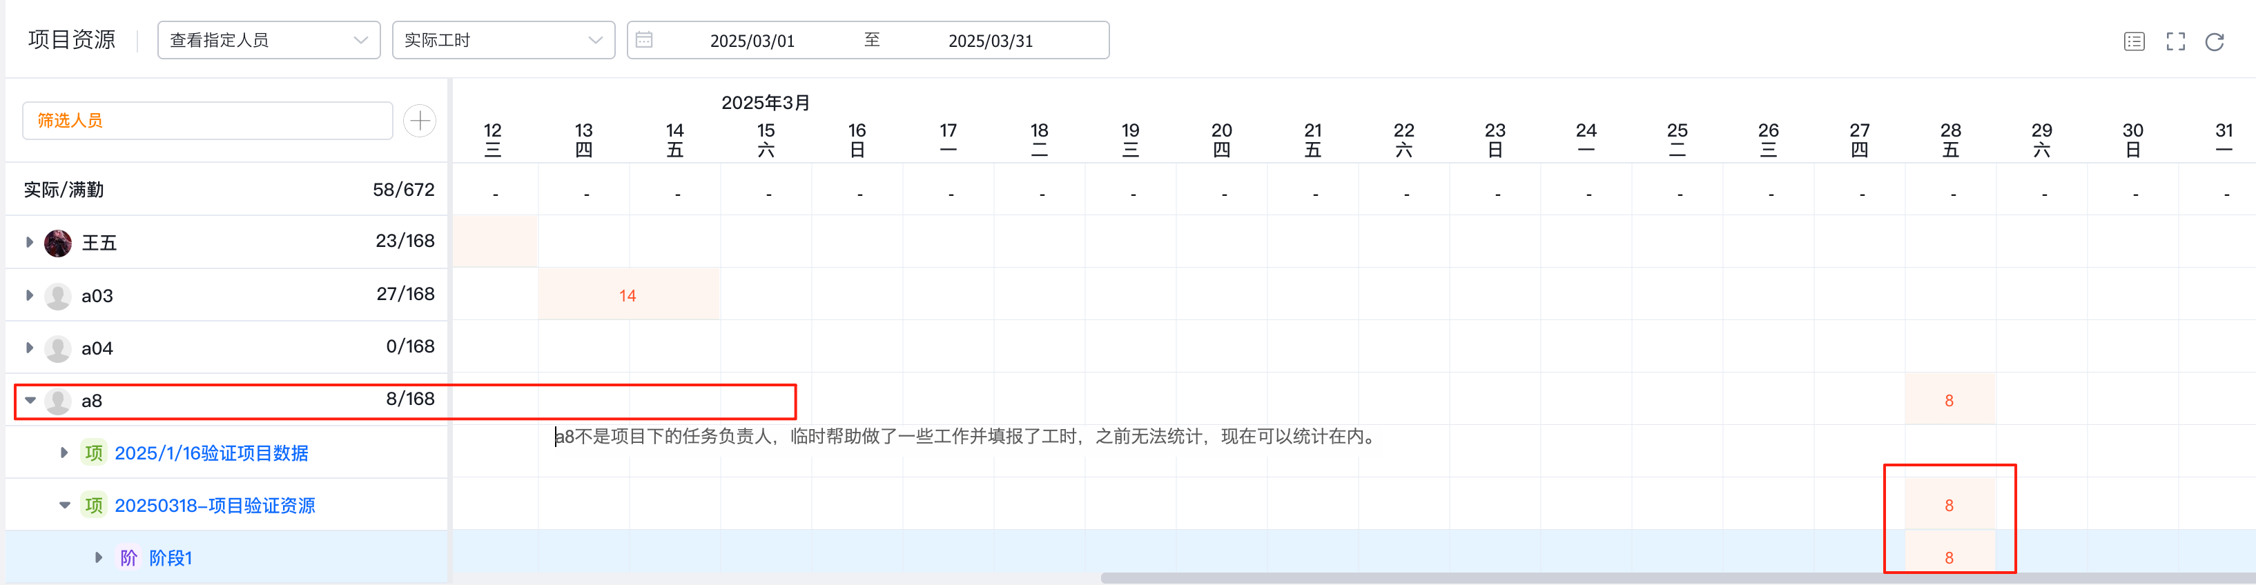Open the 查看指定人员 dropdown

click(x=269, y=40)
